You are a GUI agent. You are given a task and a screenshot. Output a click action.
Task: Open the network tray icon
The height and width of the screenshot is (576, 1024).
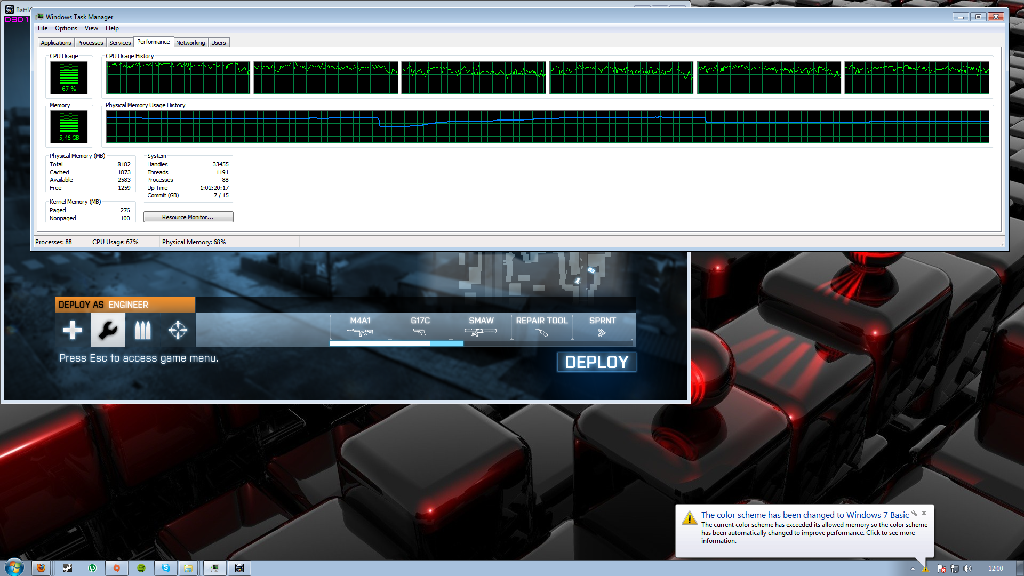pyautogui.click(x=955, y=569)
